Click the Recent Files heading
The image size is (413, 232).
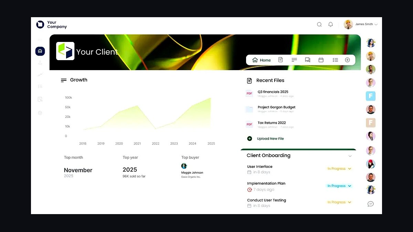coord(270,80)
